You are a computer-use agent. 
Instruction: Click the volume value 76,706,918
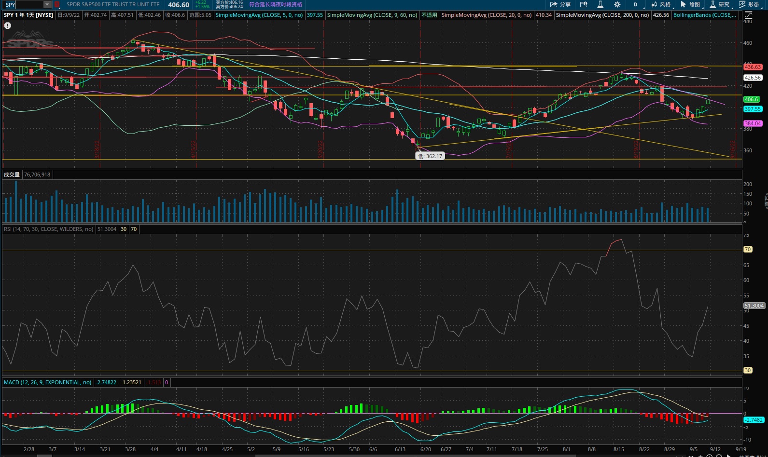point(37,175)
